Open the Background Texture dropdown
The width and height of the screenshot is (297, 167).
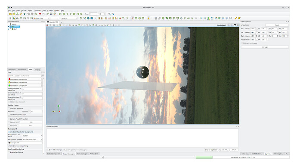[x=32, y=139]
